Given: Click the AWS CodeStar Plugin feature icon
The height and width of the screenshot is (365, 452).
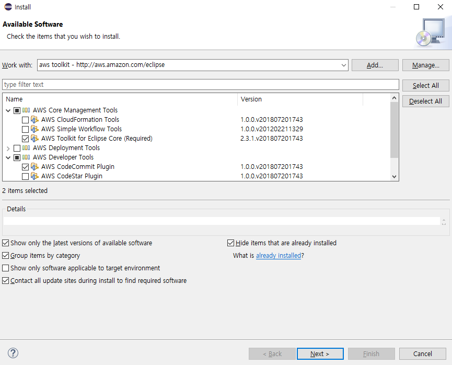Looking at the screenshot, I should click(x=34, y=176).
